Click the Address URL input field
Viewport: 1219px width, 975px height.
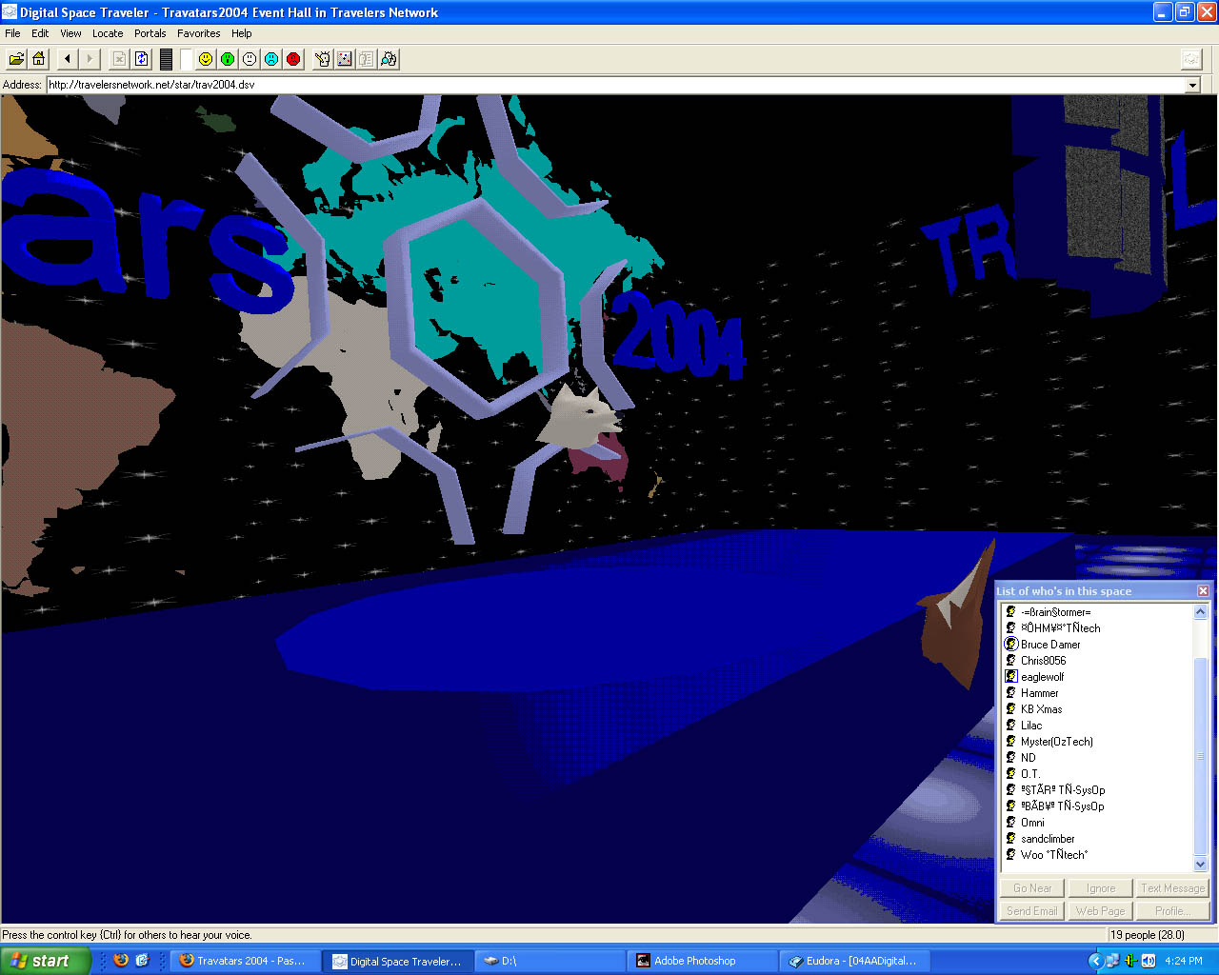pyautogui.click(x=615, y=85)
